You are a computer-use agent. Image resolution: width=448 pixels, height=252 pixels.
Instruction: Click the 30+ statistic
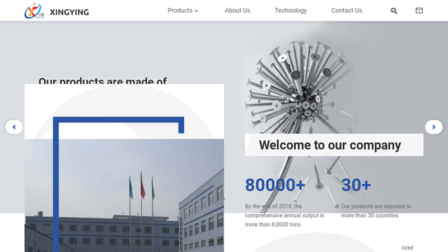pos(356,185)
